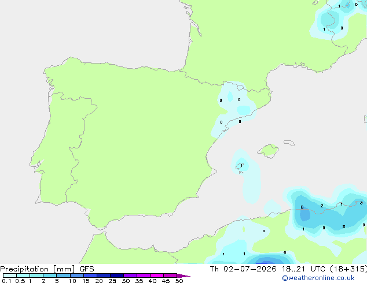The image size is (367, 283).
Task: Click the '18..21 UTC' time text
Action: tap(303, 269)
